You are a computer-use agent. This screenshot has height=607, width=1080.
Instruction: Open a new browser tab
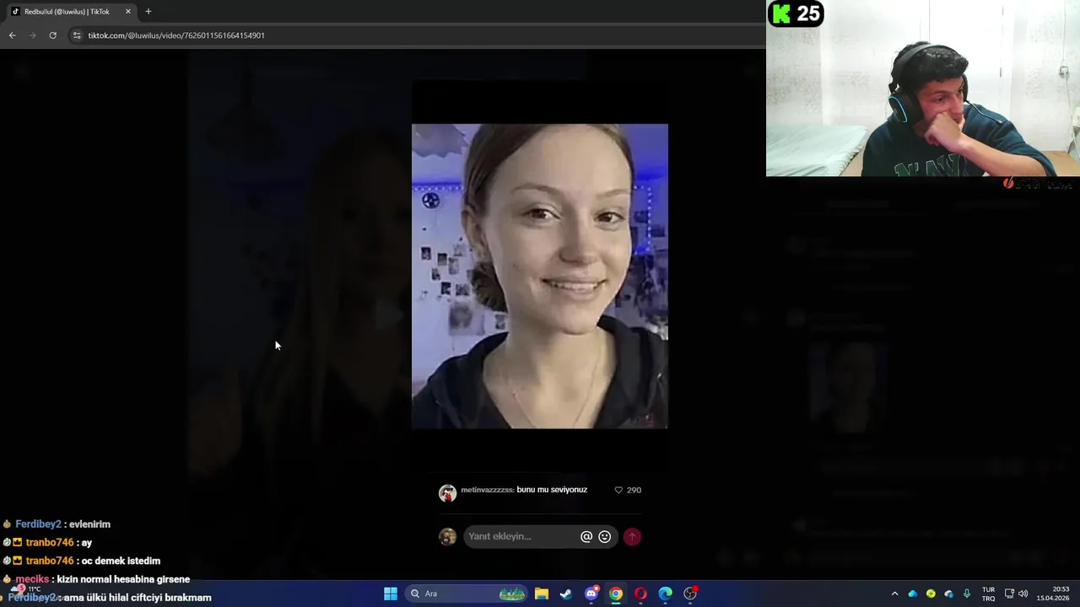[148, 12]
